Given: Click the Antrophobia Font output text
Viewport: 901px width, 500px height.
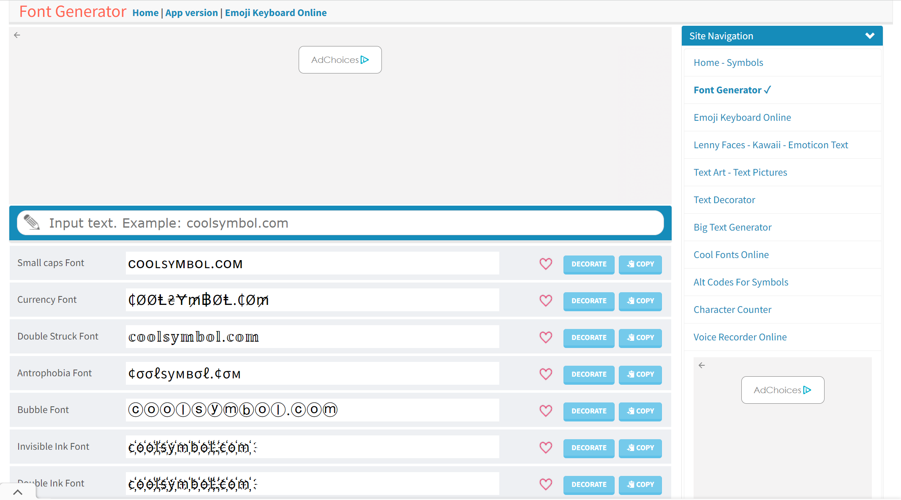Looking at the screenshot, I should point(312,374).
